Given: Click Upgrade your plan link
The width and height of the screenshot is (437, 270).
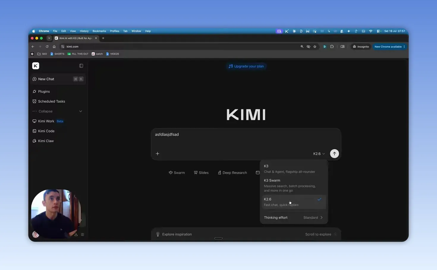Looking at the screenshot, I should (246, 66).
